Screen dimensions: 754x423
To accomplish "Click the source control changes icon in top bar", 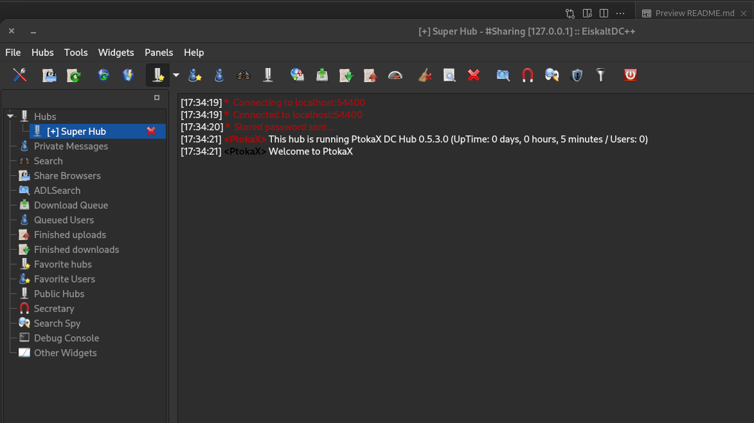I will click(x=570, y=13).
